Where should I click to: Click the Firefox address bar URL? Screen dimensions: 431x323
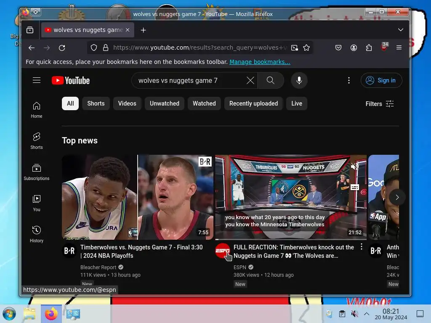tap(199, 48)
